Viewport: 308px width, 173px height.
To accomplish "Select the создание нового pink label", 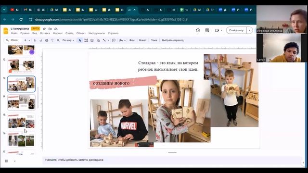I will click(123, 83).
